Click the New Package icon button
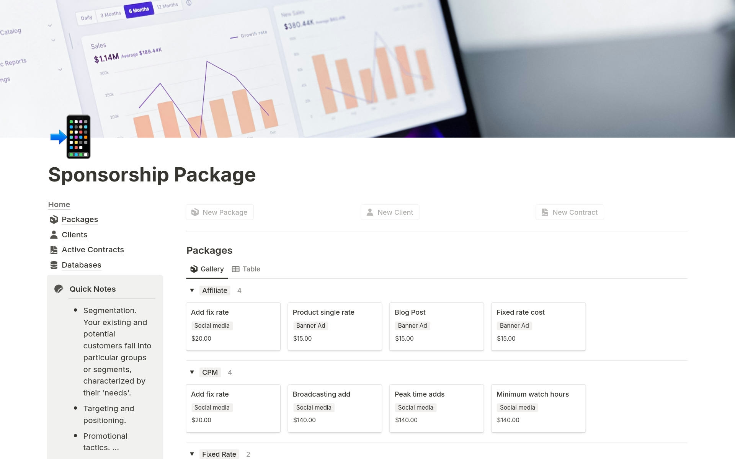 pyautogui.click(x=195, y=212)
